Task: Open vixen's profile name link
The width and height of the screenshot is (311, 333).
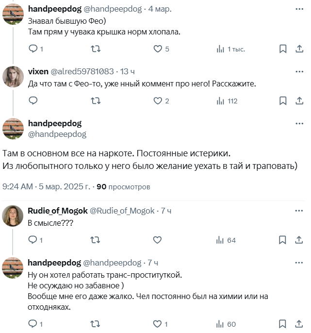Action: pyautogui.click(x=38, y=71)
